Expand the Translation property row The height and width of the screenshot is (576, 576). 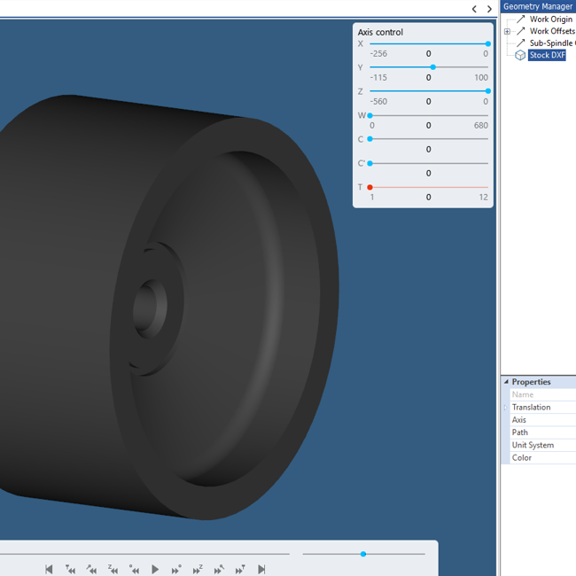tap(506, 408)
